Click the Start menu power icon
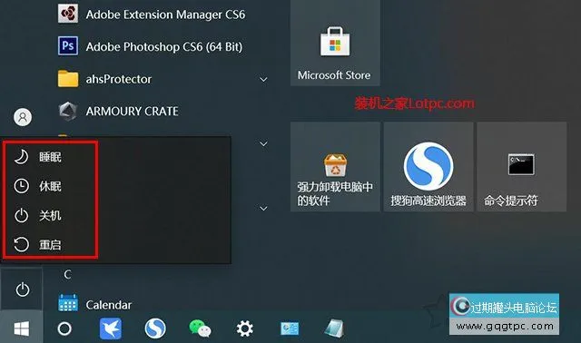 click(x=22, y=289)
